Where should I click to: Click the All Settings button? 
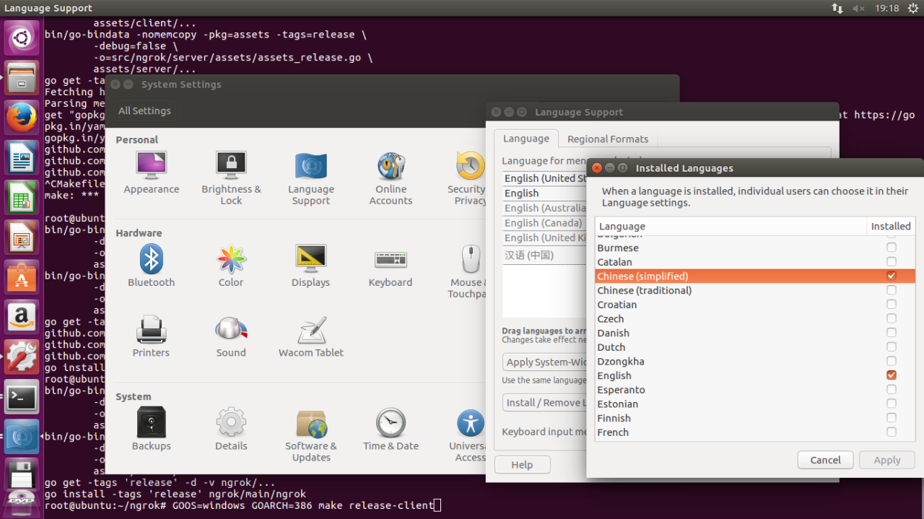[144, 110]
